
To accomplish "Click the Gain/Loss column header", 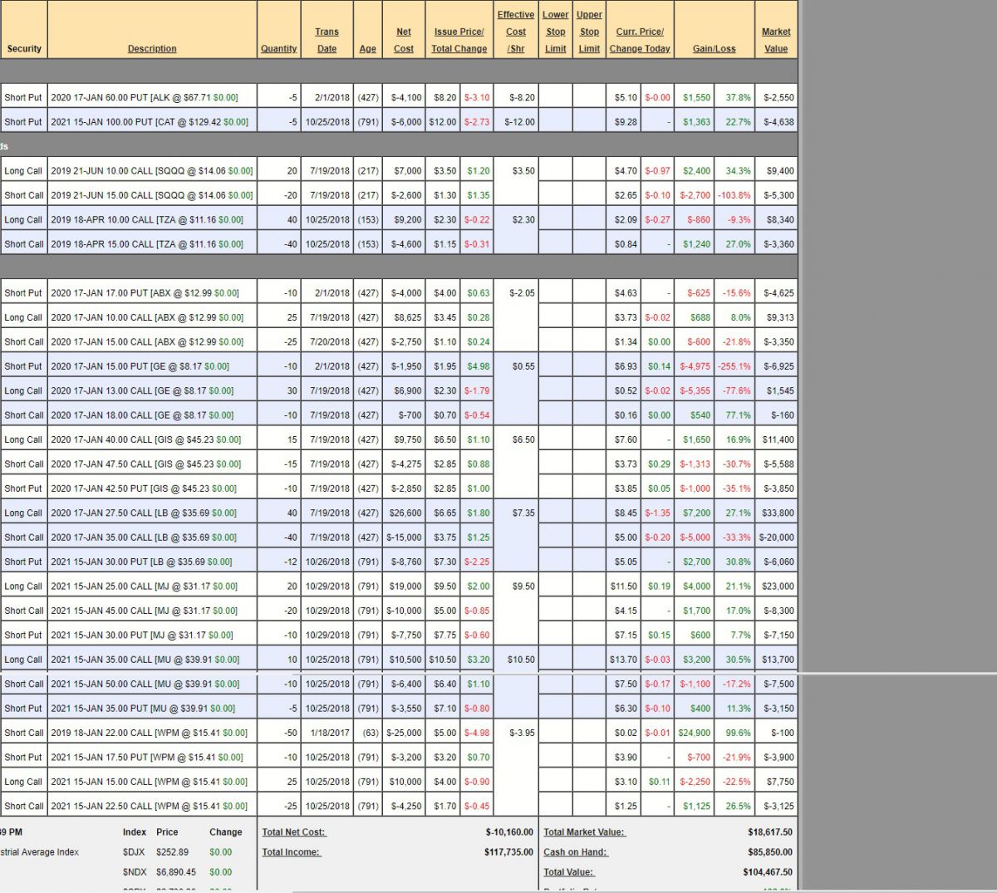I will pos(714,48).
